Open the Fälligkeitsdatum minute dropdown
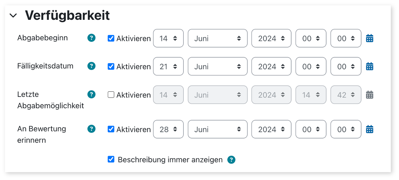This screenshot has width=399, height=180. [x=346, y=66]
